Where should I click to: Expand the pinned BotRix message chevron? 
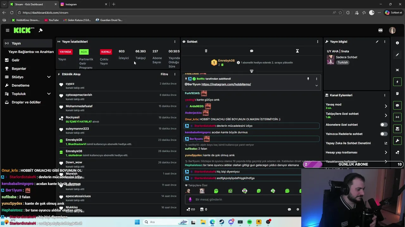[316, 85]
